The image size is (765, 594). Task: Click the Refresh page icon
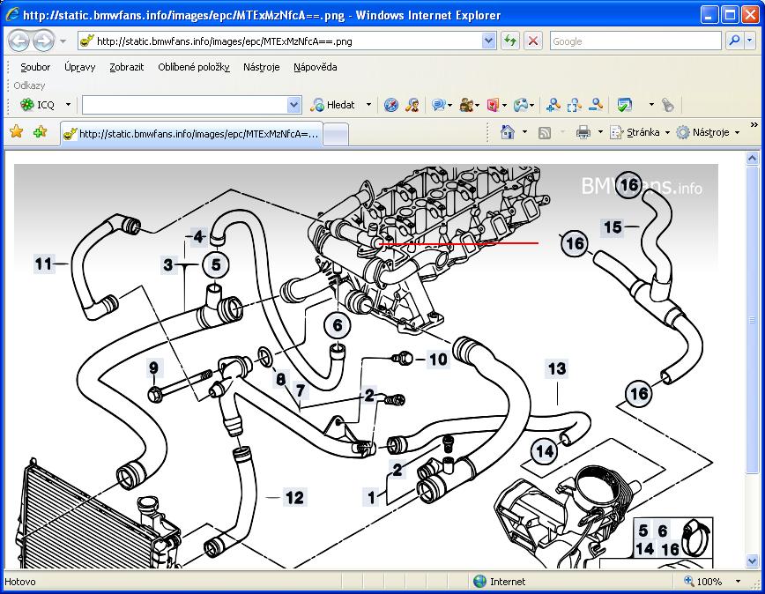click(509, 41)
